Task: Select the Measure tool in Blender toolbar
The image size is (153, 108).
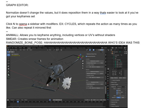Action: pos(8,75)
